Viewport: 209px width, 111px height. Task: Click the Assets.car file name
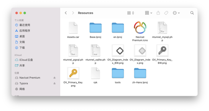coord(73,37)
